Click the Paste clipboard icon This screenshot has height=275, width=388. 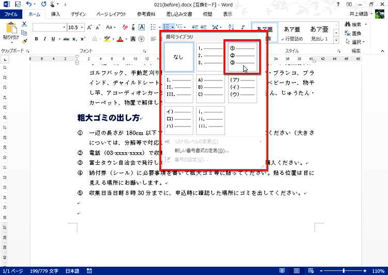(11, 28)
